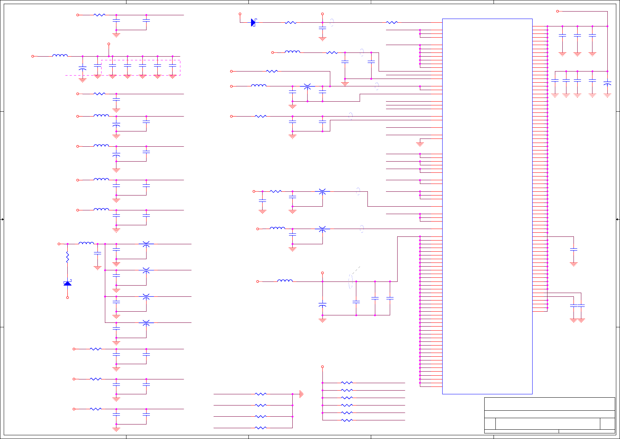Click the polarized capacitor left of the magenta dashed box
Image resolution: width=620 pixels, height=439 pixels.
[x=83, y=69]
